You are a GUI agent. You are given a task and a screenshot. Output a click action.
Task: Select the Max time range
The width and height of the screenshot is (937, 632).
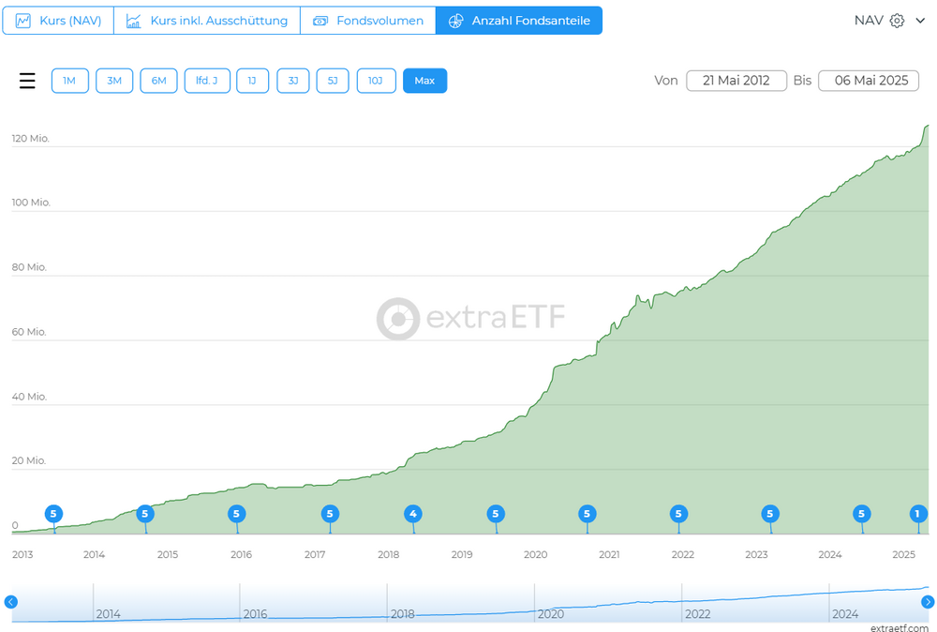point(424,81)
